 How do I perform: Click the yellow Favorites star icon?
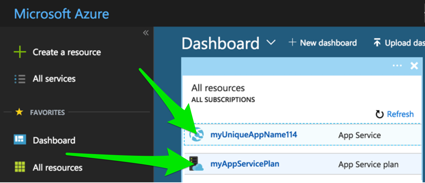click(19, 112)
